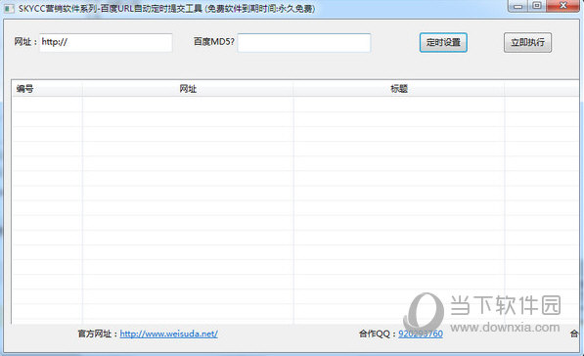Click the 百度MD5? label
584x356 pixels.
click(x=214, y=42)
